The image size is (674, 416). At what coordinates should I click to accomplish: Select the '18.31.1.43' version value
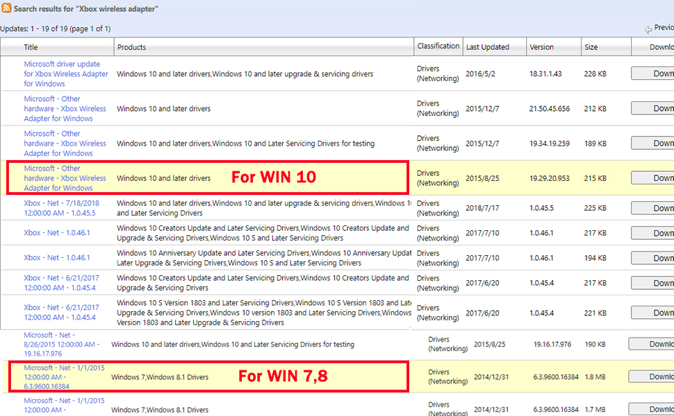pos(545,73)
